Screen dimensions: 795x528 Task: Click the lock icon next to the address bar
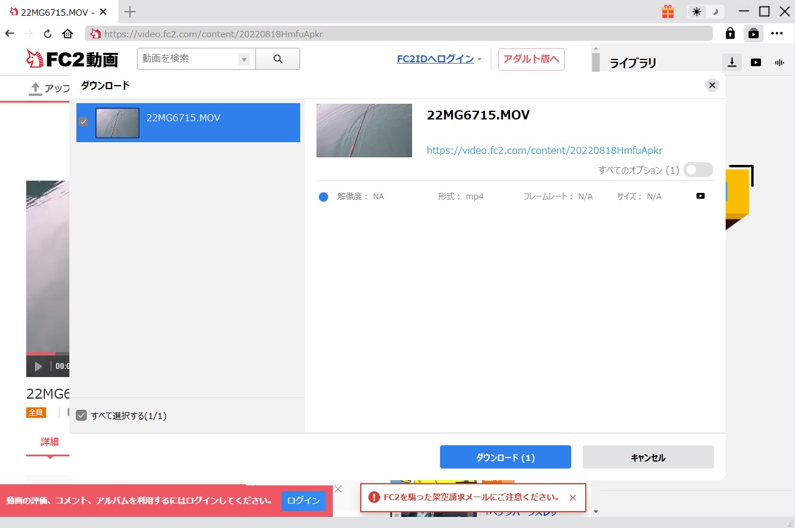(x=730, y=33)
